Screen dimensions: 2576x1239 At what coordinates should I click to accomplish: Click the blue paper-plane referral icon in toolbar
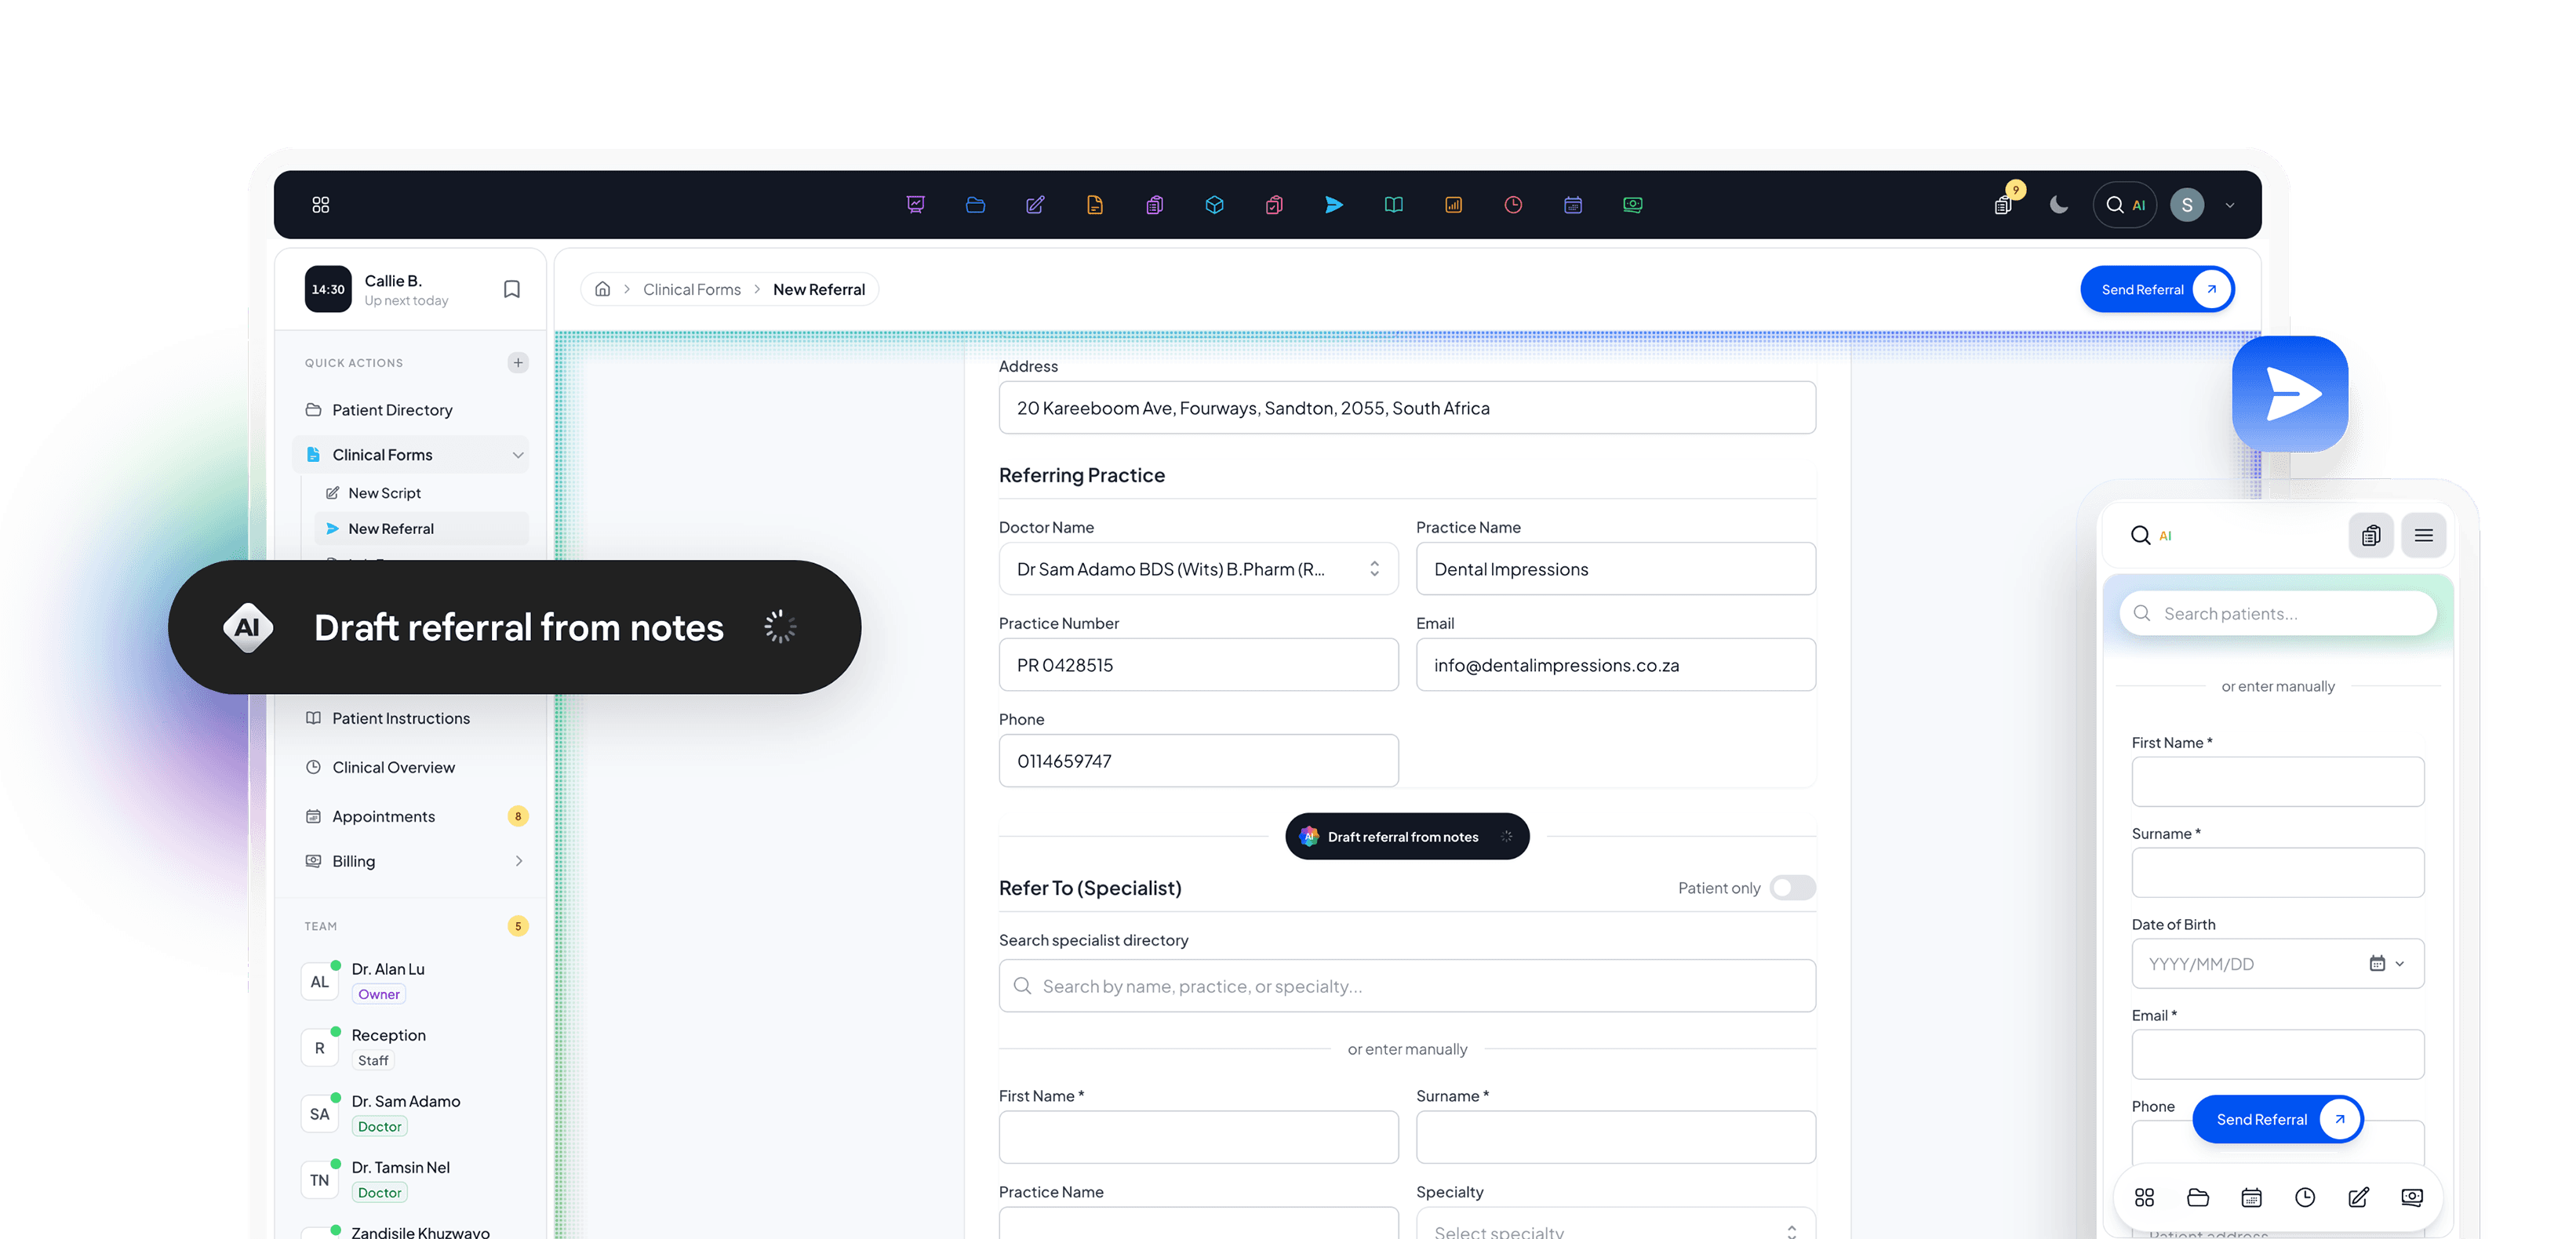[x=1334, y=205]
